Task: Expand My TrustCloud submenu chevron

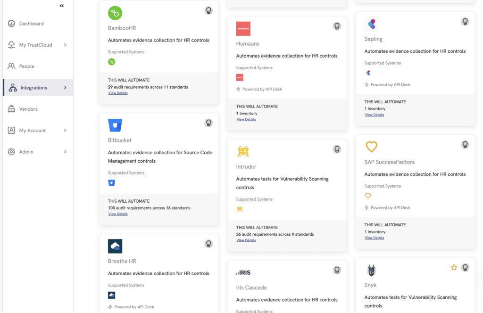Action: (65, 45)
